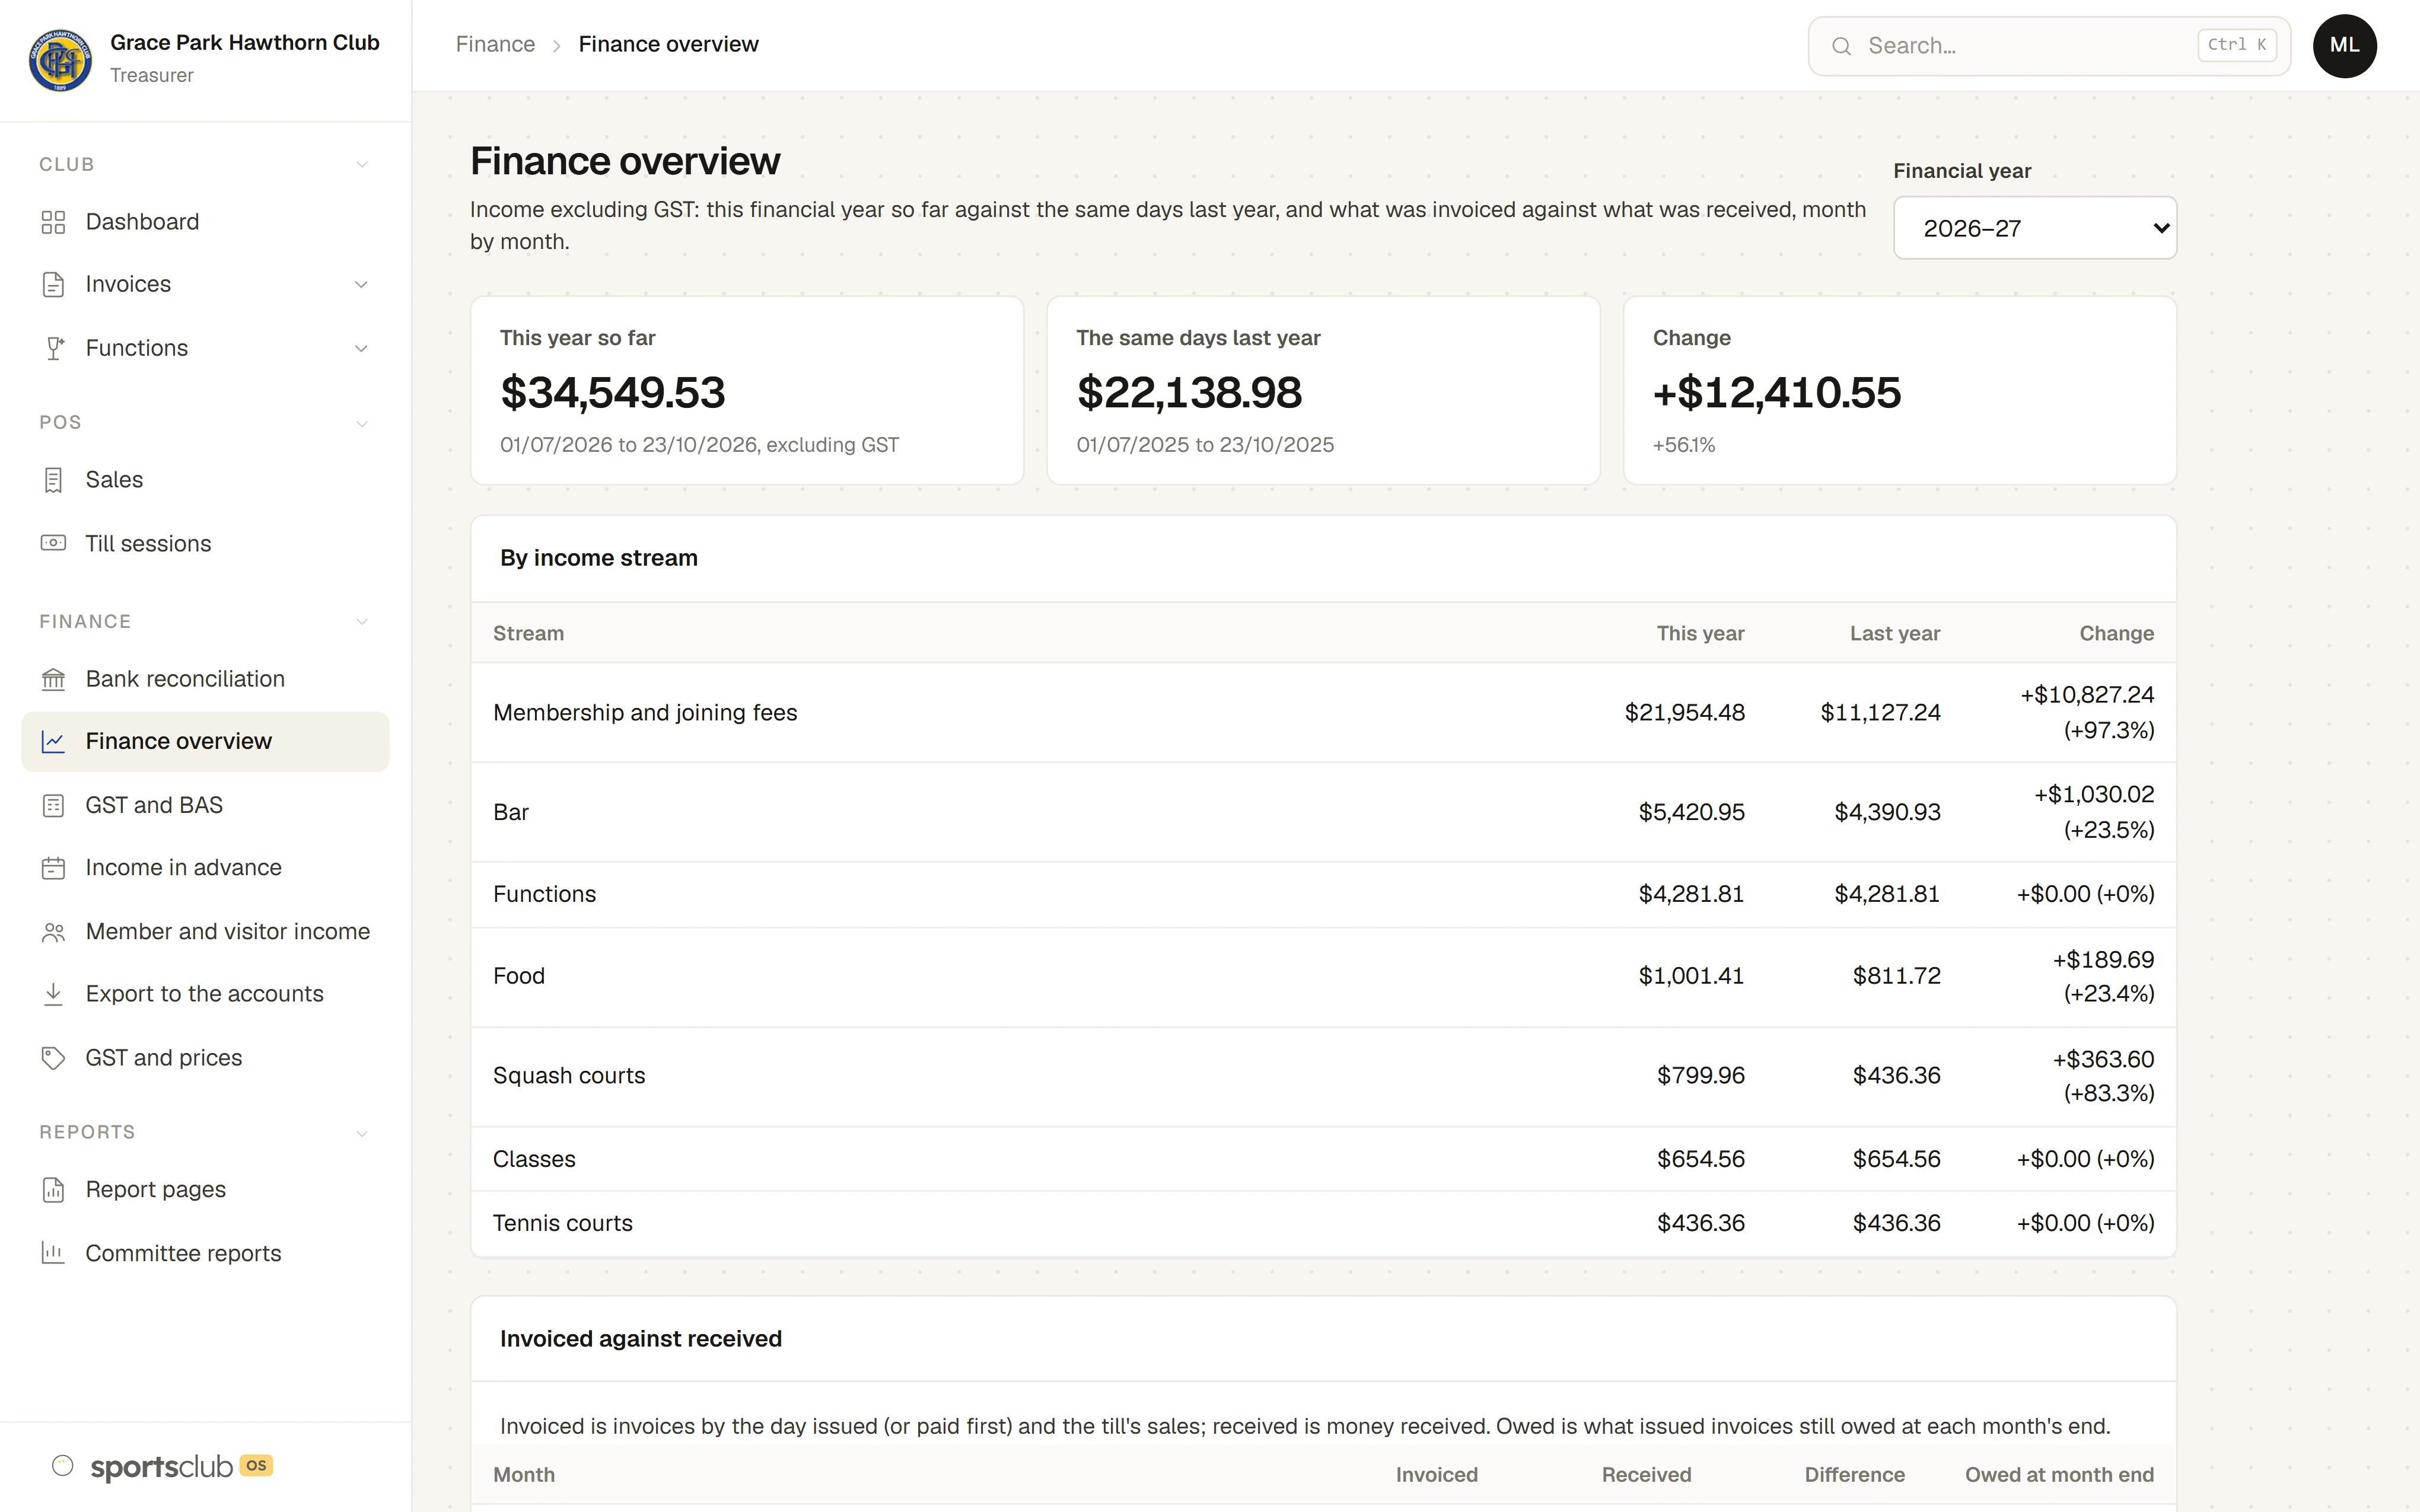Click the +$12,410.55 change figure
Viewport: 2420px width, 1512px height.
pos(1777,392)
